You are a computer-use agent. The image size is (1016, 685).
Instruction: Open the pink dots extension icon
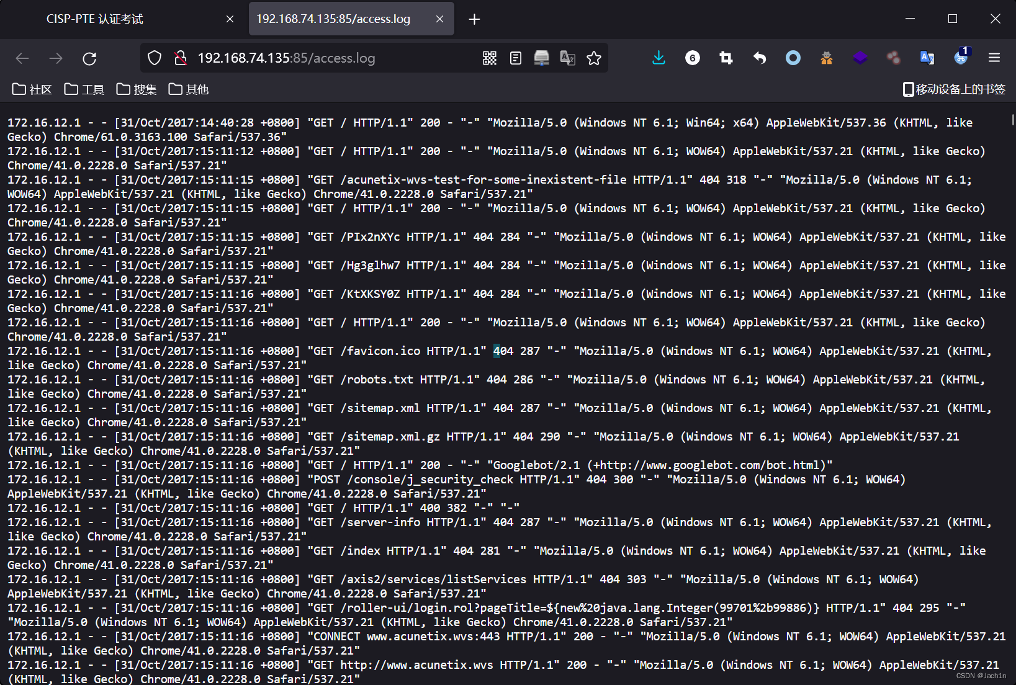(894, 58)
